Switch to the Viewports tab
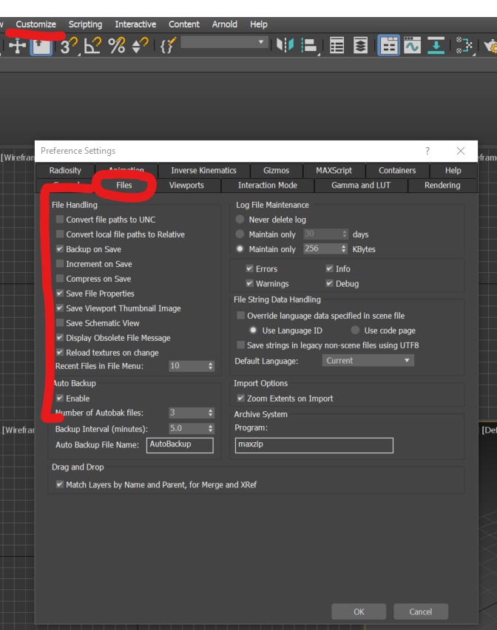The image size is (497, 630). click(x=186, y=185)
